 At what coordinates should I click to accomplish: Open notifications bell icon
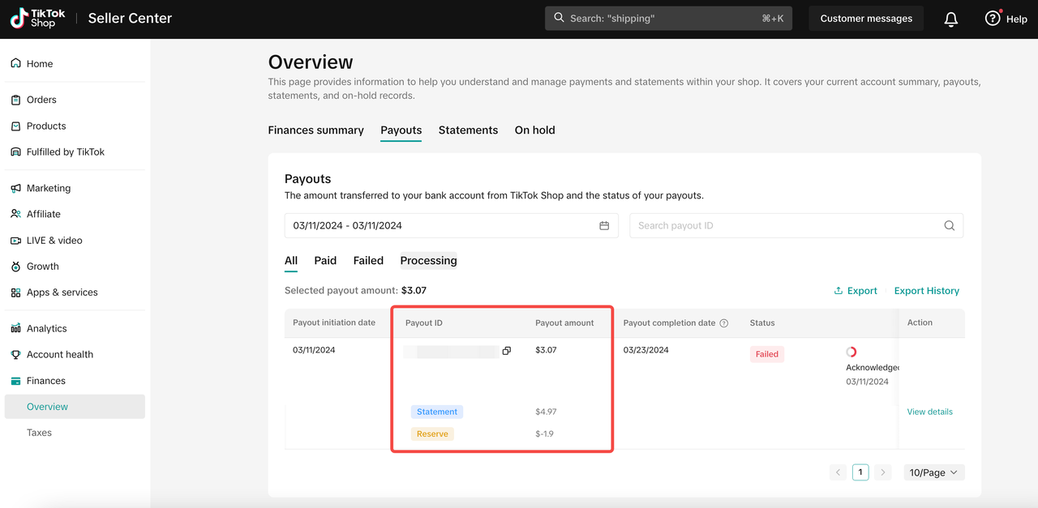pos(951,19)
